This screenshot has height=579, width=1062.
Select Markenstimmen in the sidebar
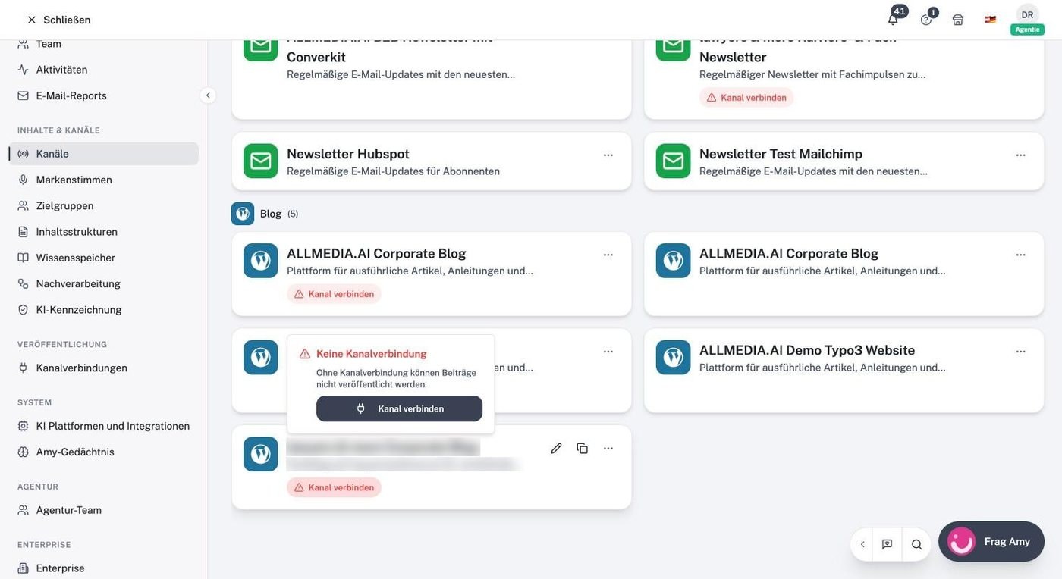(74, 180)
